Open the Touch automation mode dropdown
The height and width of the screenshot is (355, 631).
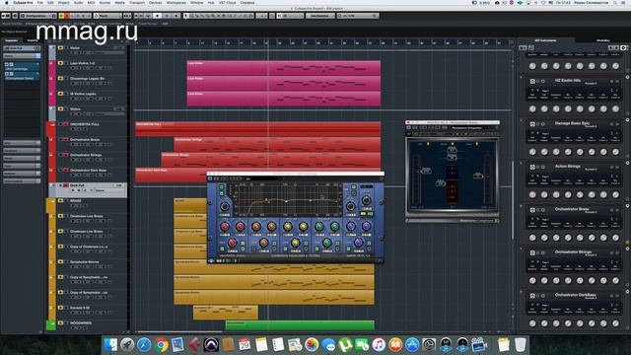[x=107, y=16]
